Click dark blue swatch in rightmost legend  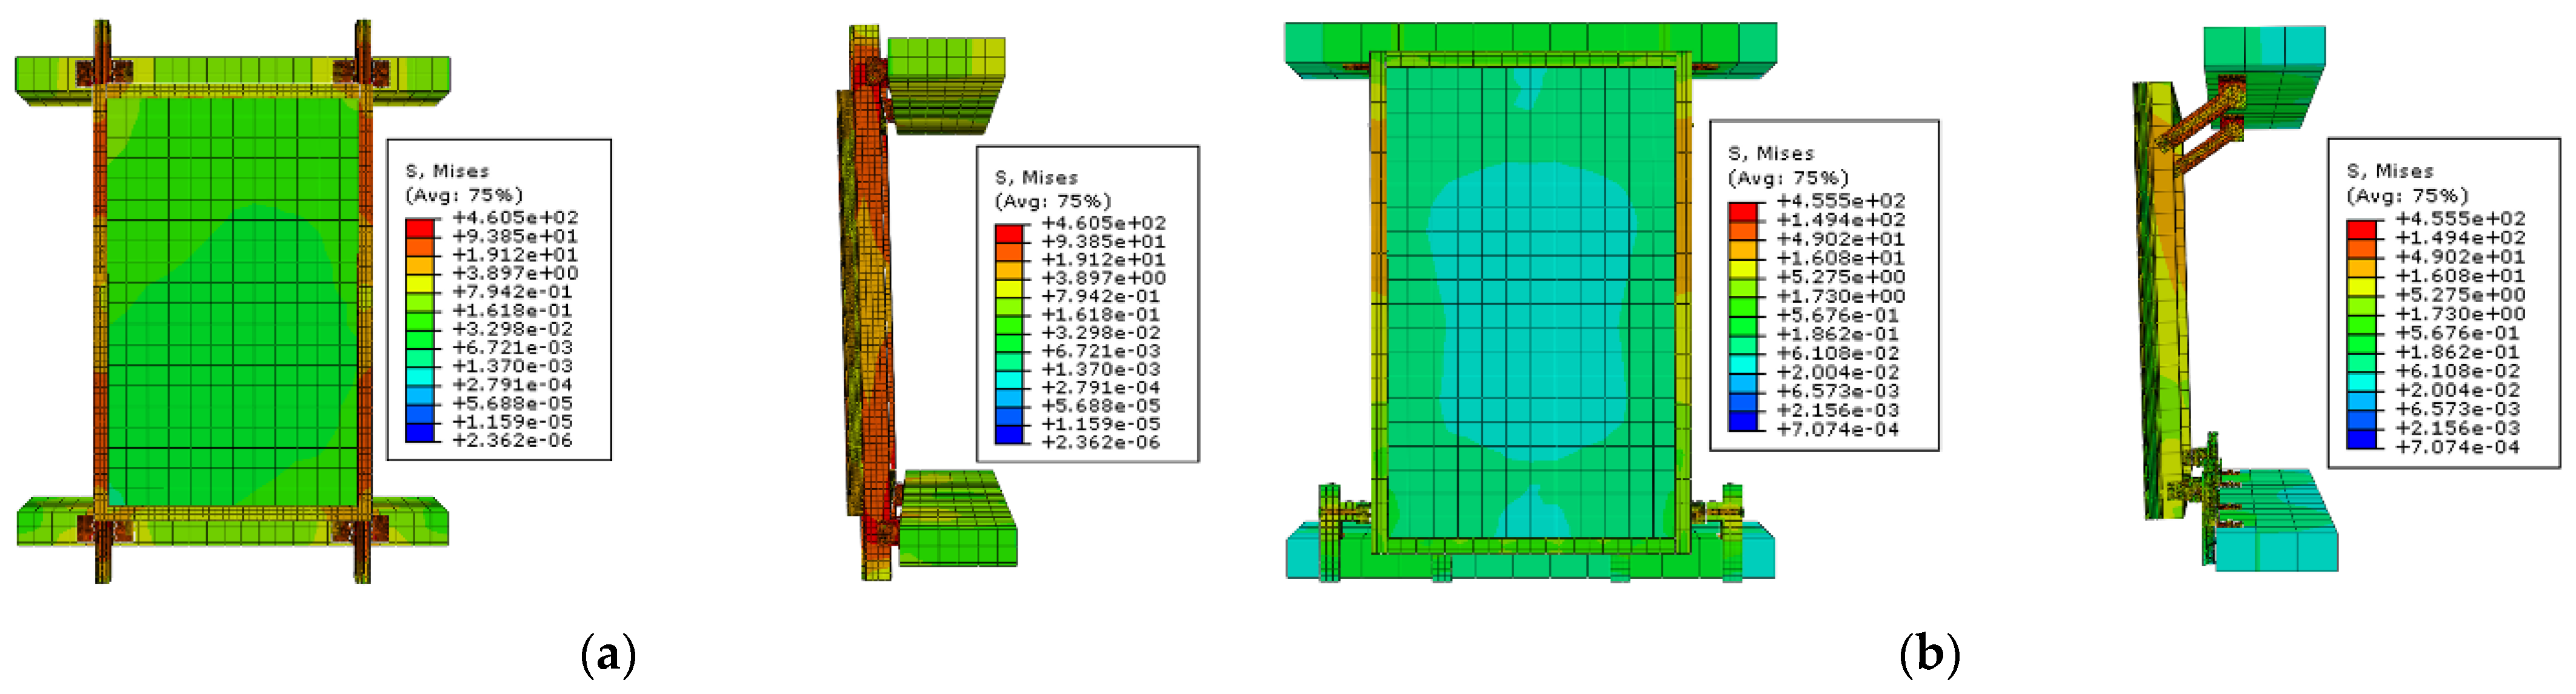tap(2361, 438)
